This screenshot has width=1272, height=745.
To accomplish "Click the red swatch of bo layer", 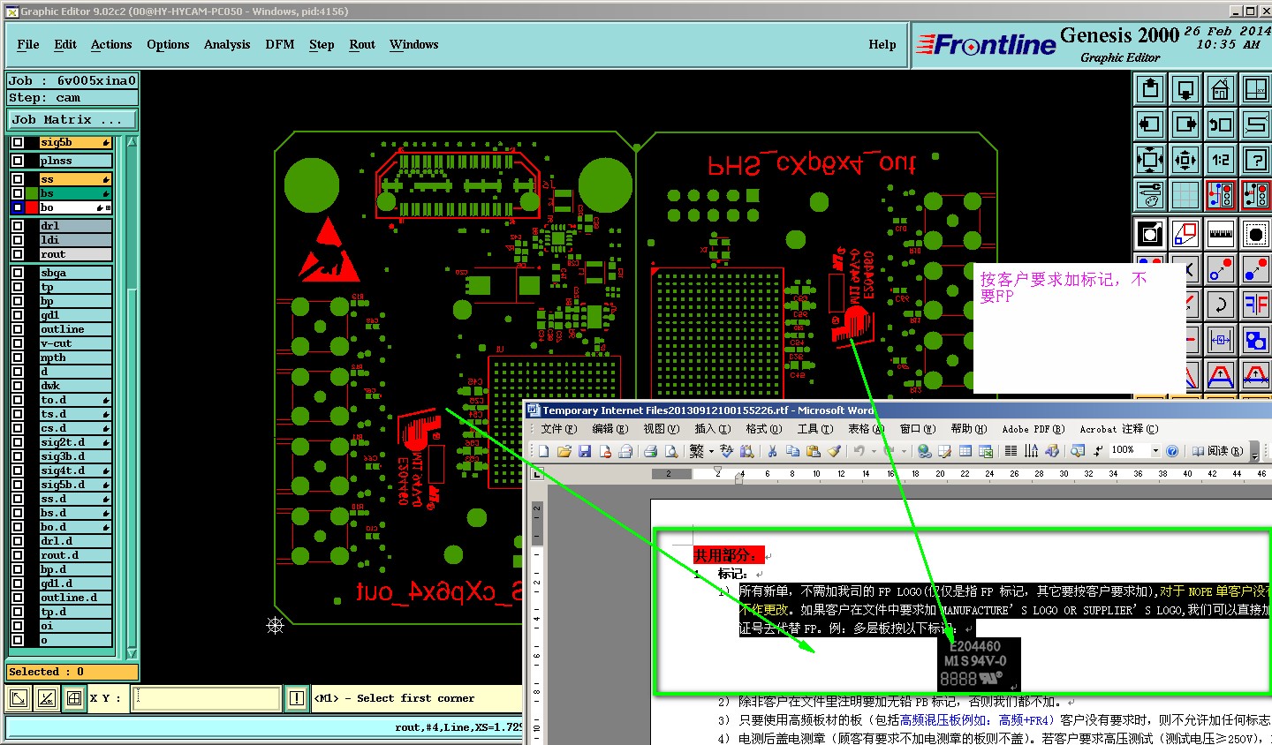I will coord(33,207).
